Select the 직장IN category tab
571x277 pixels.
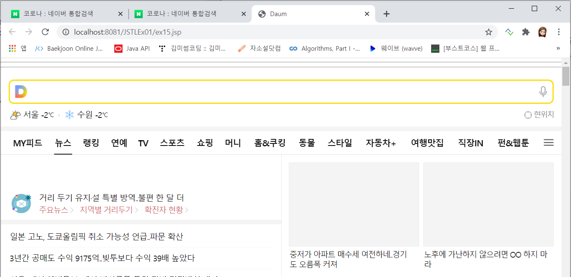click(471, 143)
